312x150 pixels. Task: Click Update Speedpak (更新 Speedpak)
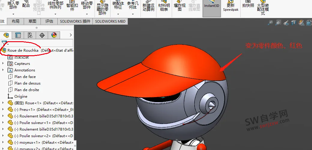click(x=231, y=6)
